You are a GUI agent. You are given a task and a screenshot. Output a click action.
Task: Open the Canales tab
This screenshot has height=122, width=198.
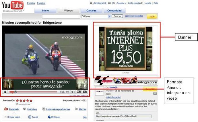tap(92, 11)
